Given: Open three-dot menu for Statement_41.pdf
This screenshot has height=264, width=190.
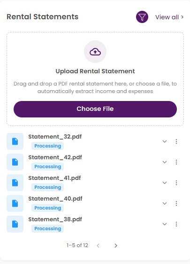Looking at the screenshot, I should [x=176, y=183].
